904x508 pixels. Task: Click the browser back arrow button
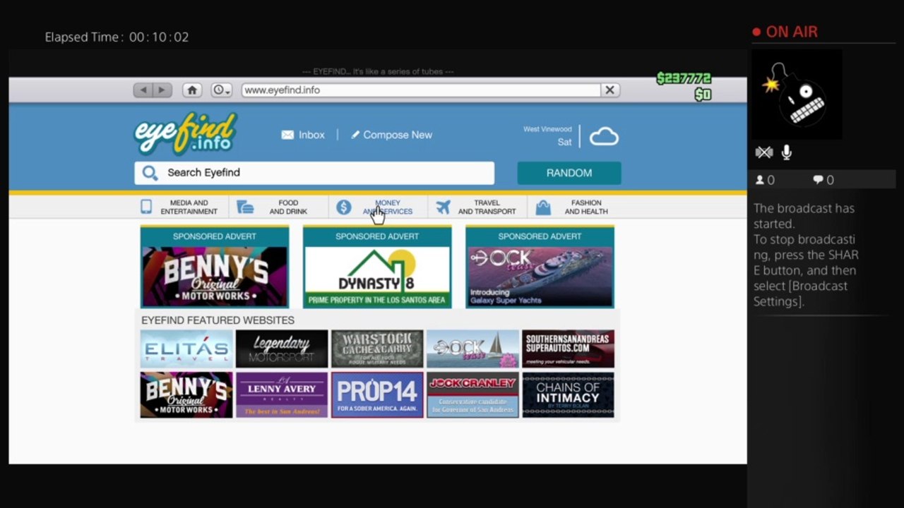143,90
